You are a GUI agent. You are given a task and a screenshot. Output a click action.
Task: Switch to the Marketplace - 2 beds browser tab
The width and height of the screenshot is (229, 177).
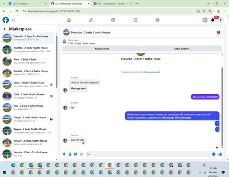click(x=113, y=4)
